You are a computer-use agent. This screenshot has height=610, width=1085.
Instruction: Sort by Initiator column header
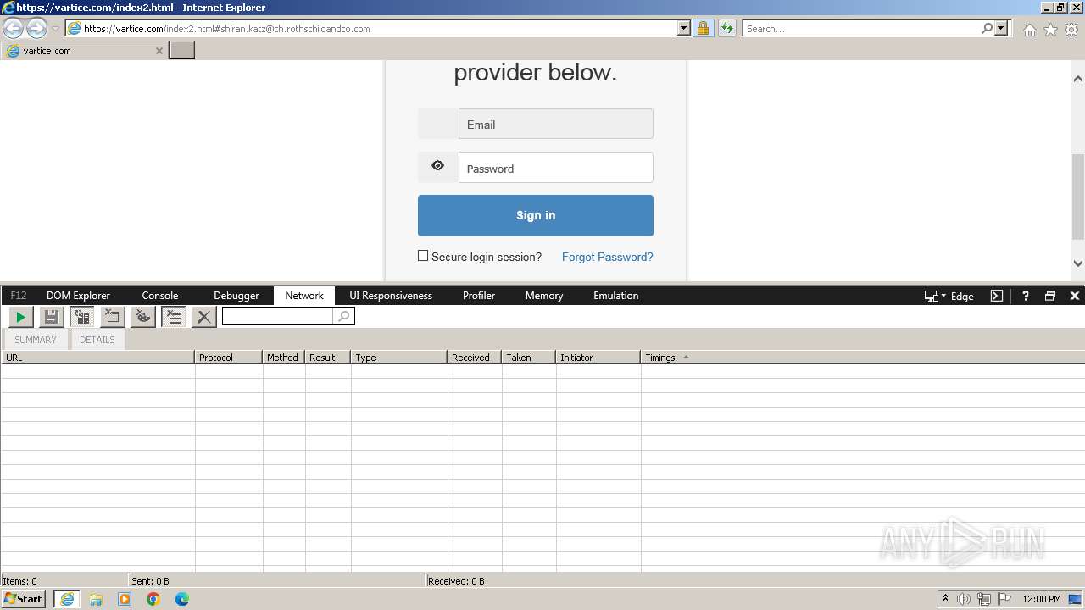[x=598, y=358]
